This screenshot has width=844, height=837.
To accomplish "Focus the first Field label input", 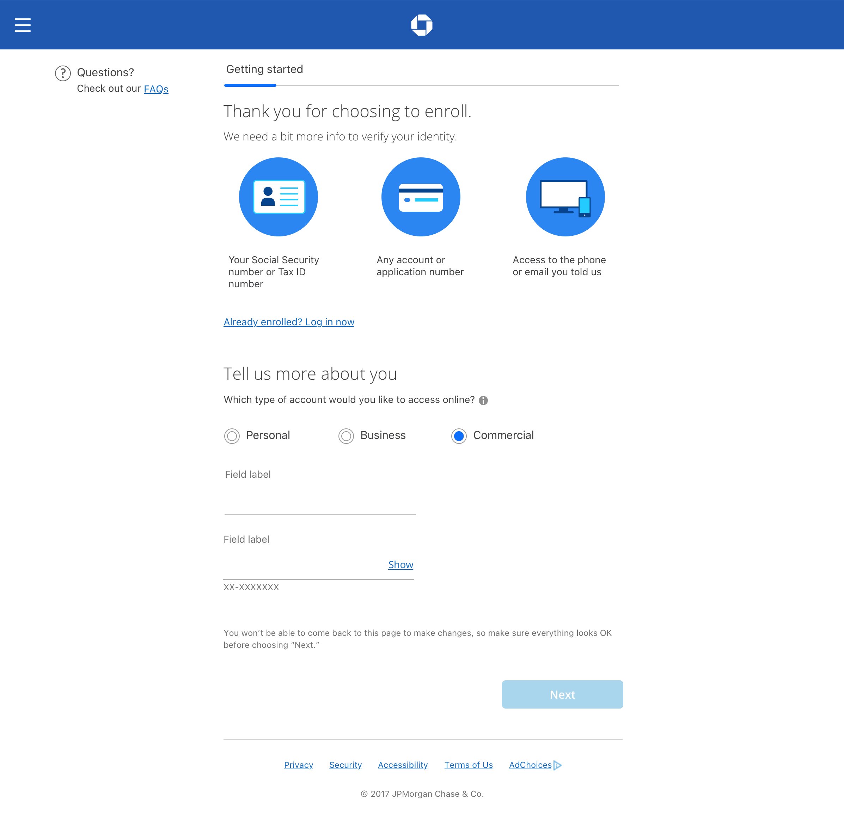I will coord(319,503).
